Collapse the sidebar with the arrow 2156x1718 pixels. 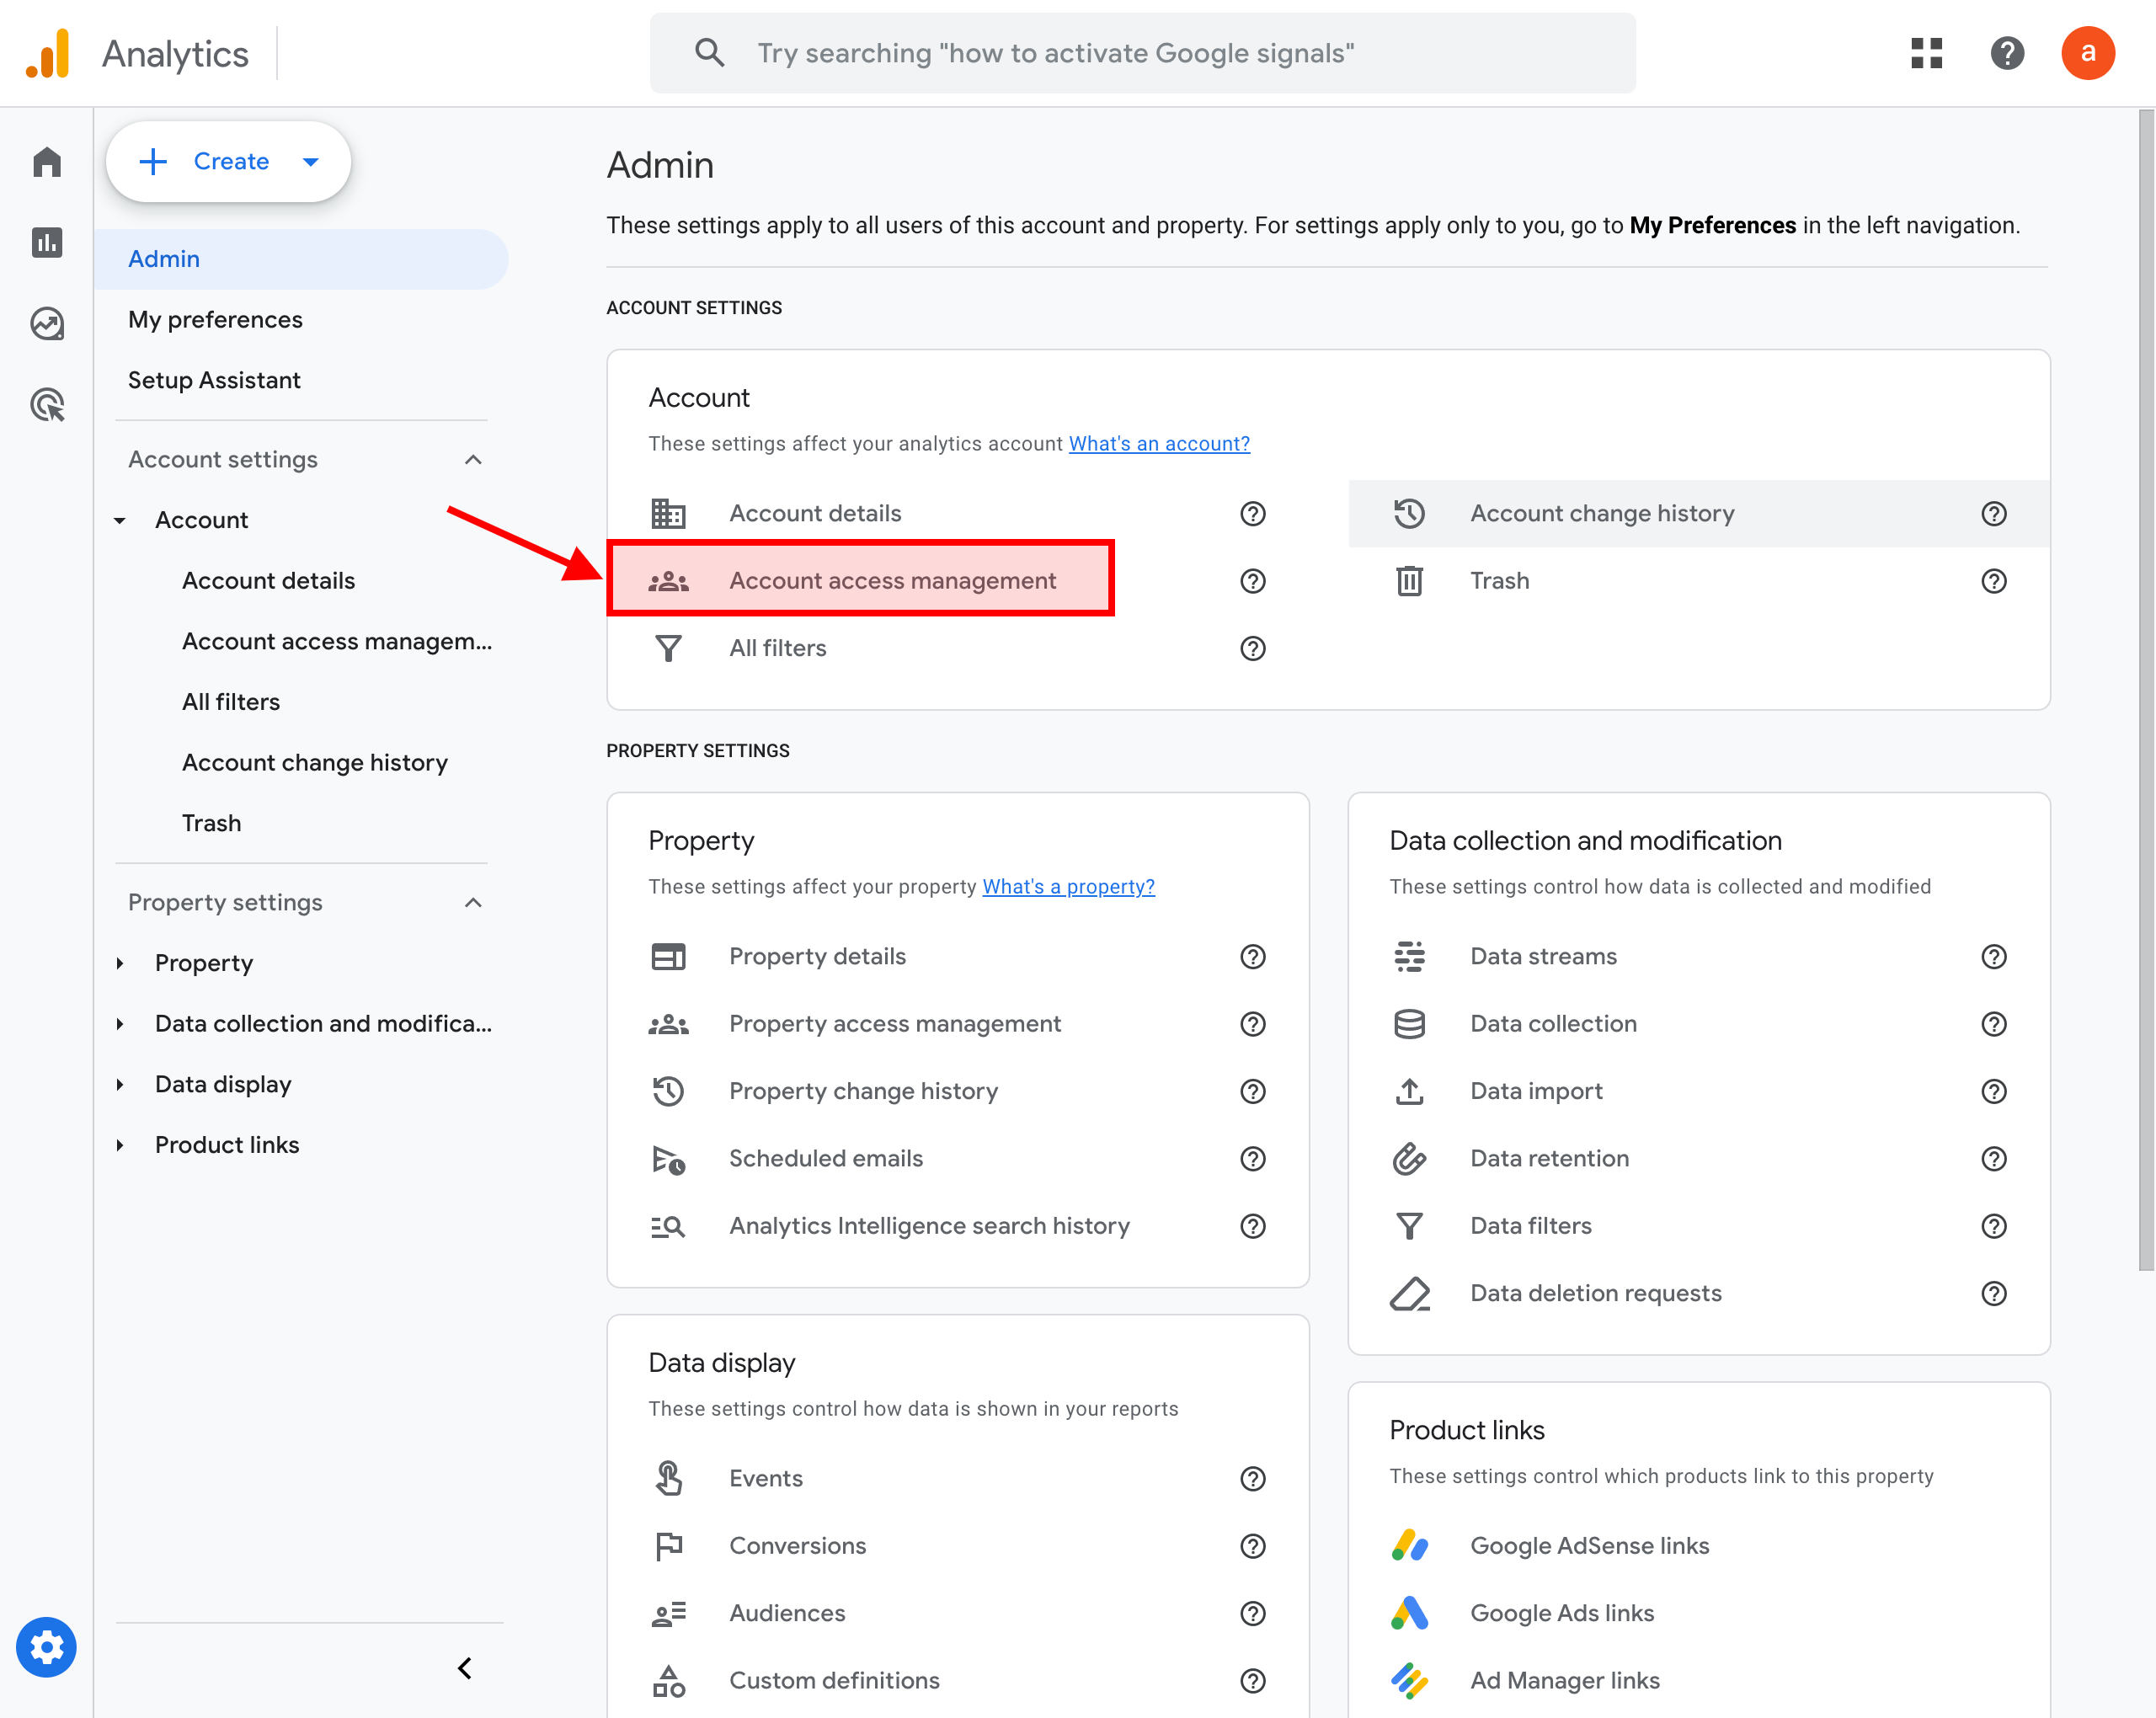point(465,1668)
